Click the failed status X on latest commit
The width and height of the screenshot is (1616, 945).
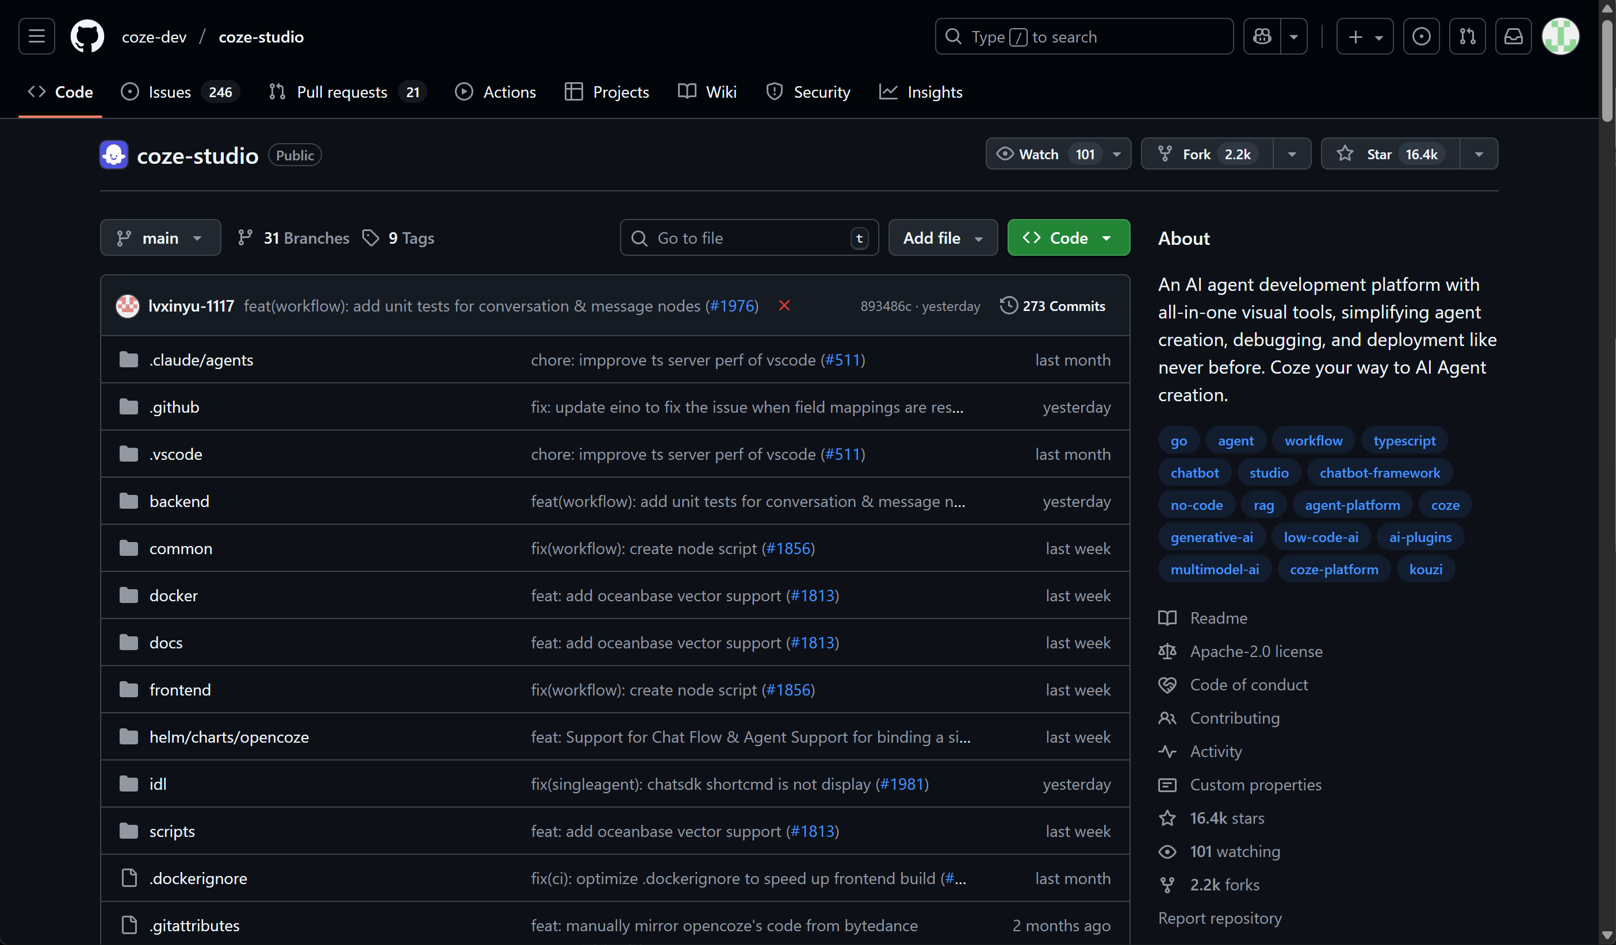pyautogui.click(x=784, y=306)
